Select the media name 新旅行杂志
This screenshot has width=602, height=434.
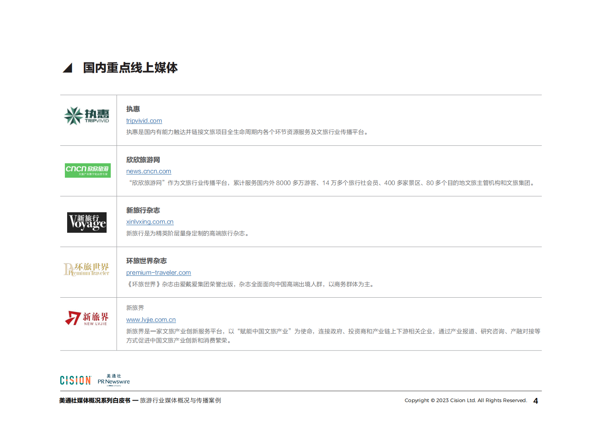(143, 210)
